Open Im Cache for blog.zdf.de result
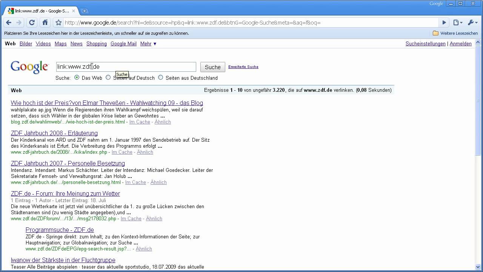The image size is (483, 272). click(140, 122)
